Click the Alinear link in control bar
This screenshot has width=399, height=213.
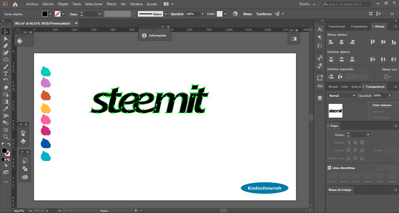(247, 14)
